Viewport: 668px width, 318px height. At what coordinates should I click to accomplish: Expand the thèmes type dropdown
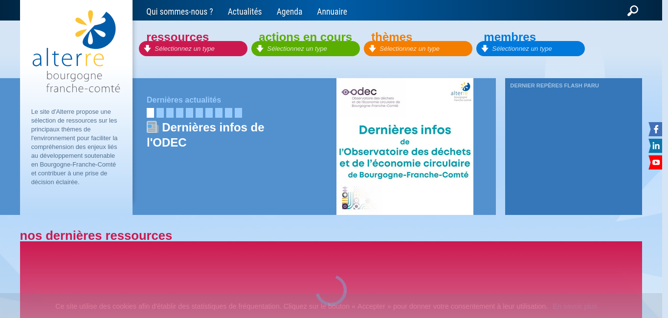coord(418,49)
